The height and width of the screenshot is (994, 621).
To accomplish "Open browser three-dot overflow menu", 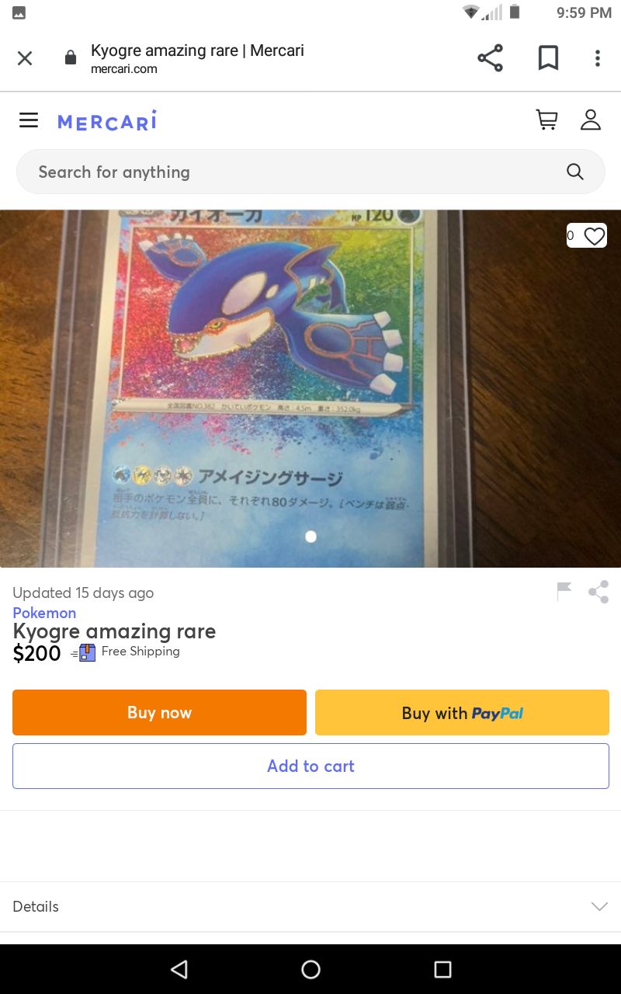I will (597, 58).
